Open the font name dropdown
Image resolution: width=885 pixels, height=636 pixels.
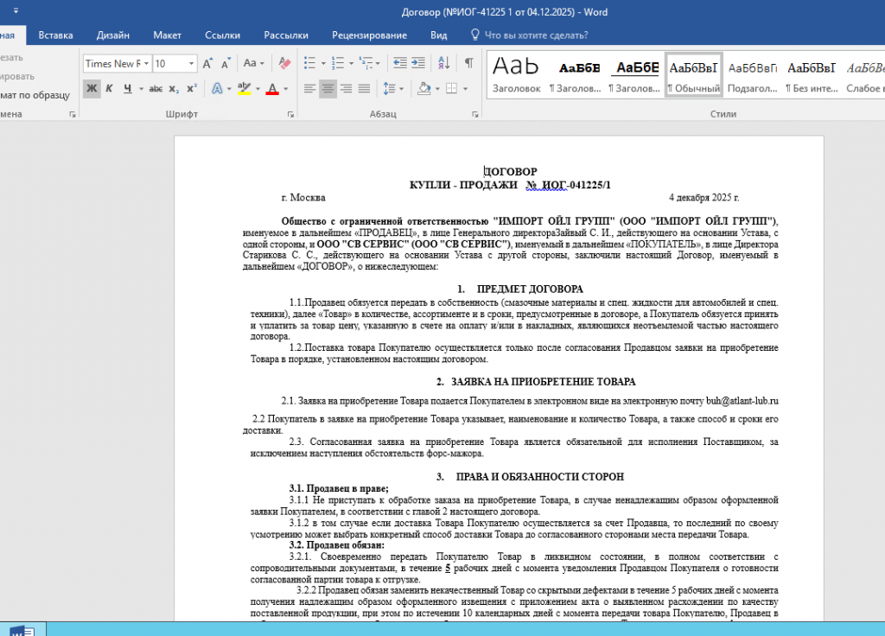click(146, 64)
